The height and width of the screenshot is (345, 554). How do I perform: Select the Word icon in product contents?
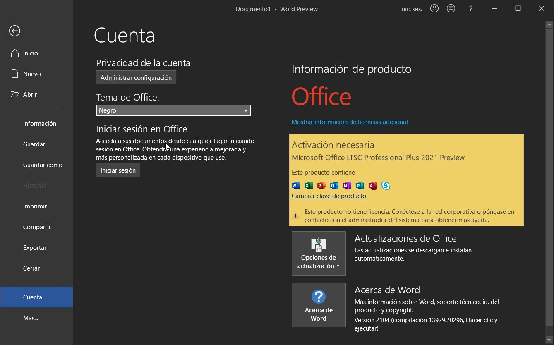295,186
